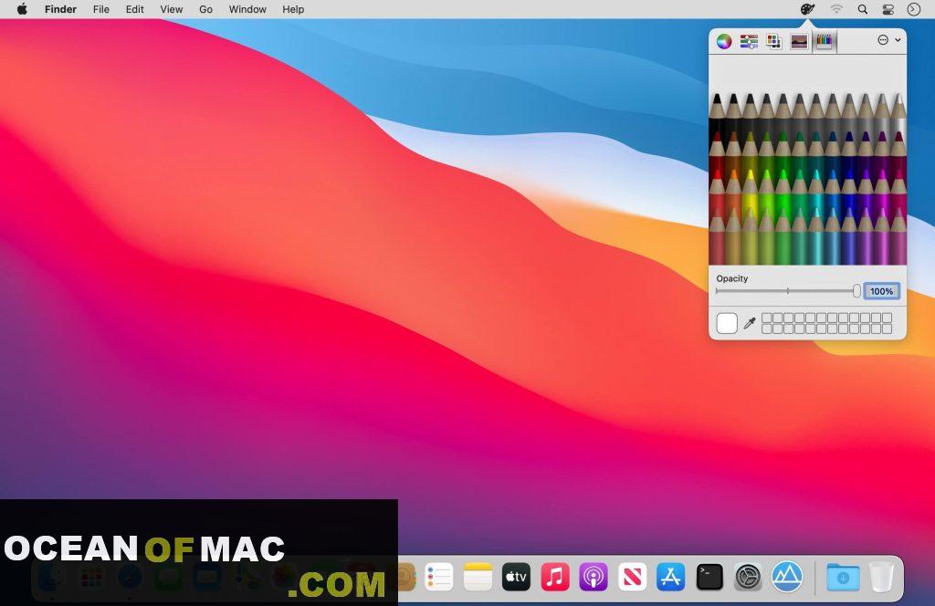Click the current white color well
Viewport: 935px width, 606px height.
point(727,323)
